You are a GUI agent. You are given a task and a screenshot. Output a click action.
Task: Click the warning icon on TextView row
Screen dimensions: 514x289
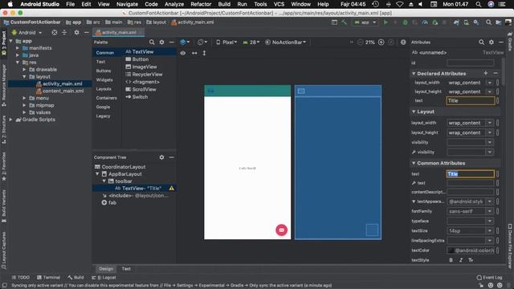coord(171,189)
